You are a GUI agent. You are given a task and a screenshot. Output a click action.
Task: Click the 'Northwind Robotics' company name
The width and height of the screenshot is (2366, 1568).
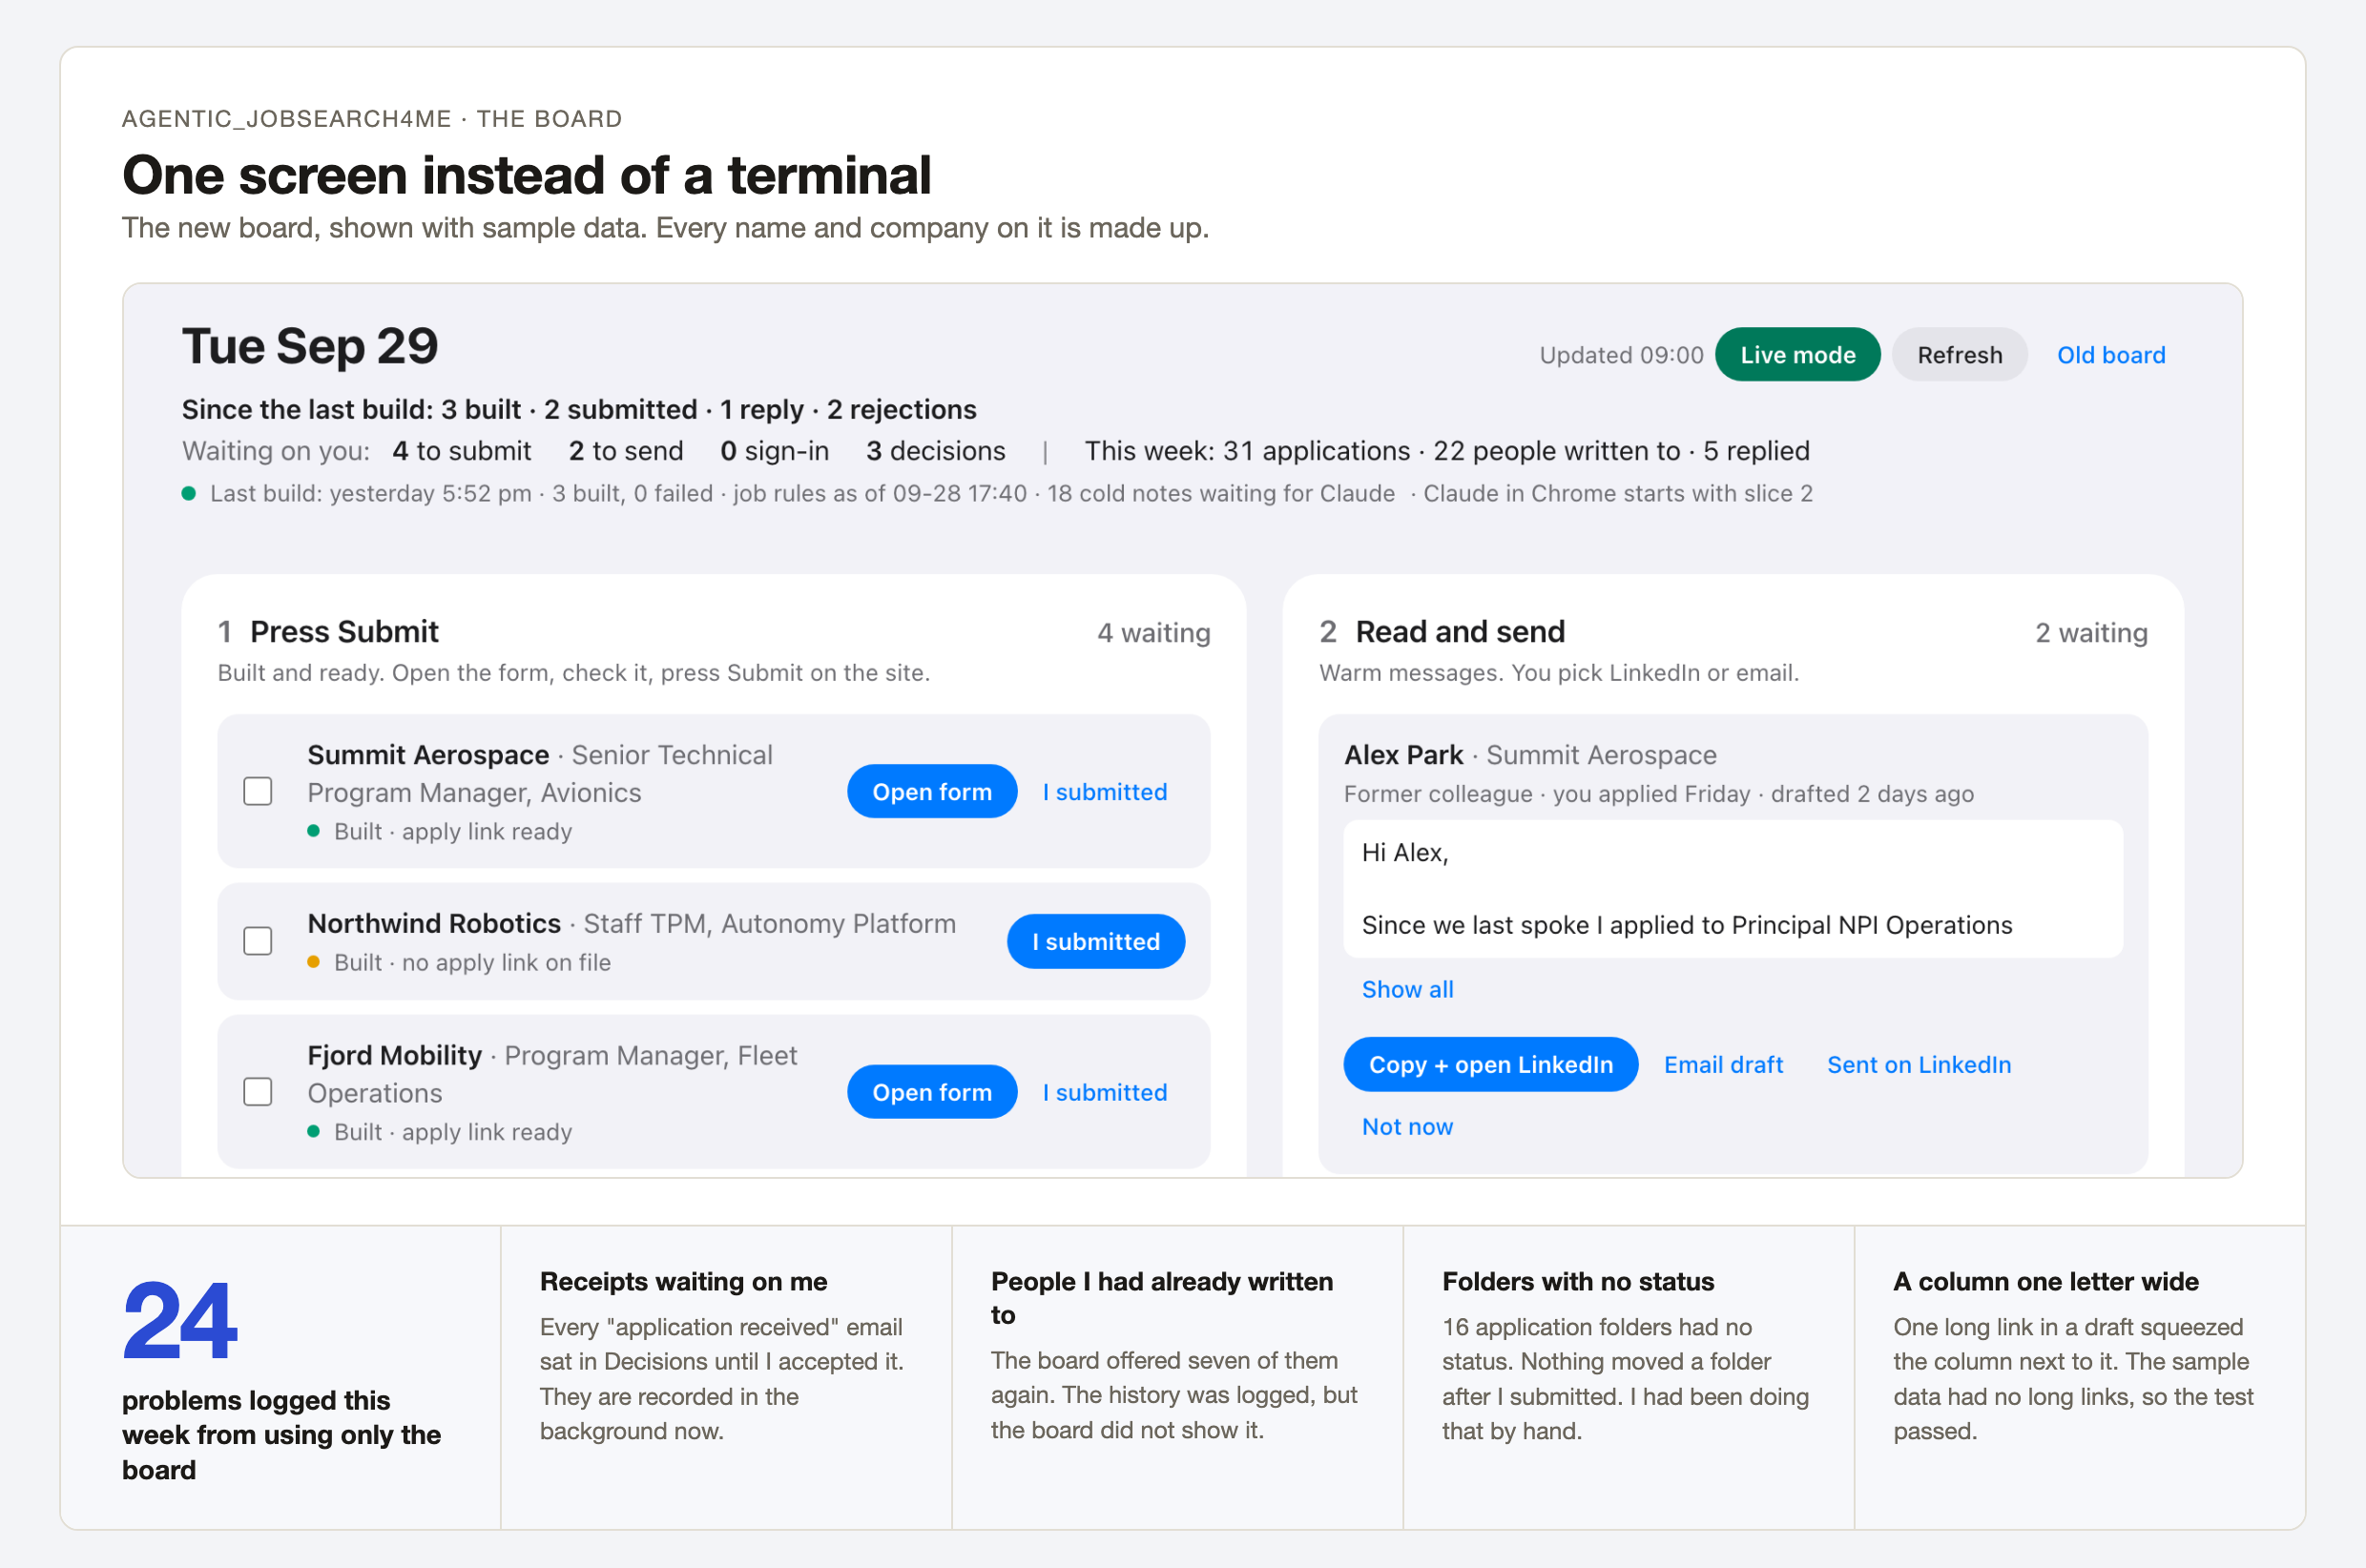[x=434, y=923]
